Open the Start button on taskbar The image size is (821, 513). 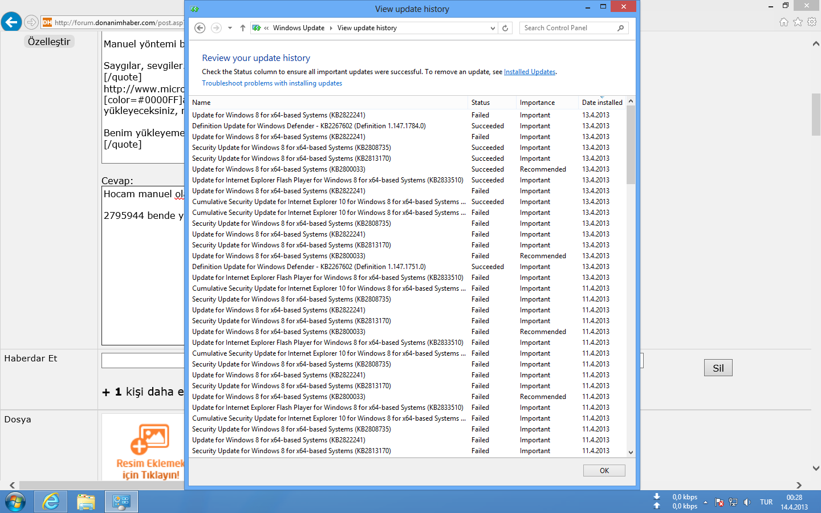15,502
